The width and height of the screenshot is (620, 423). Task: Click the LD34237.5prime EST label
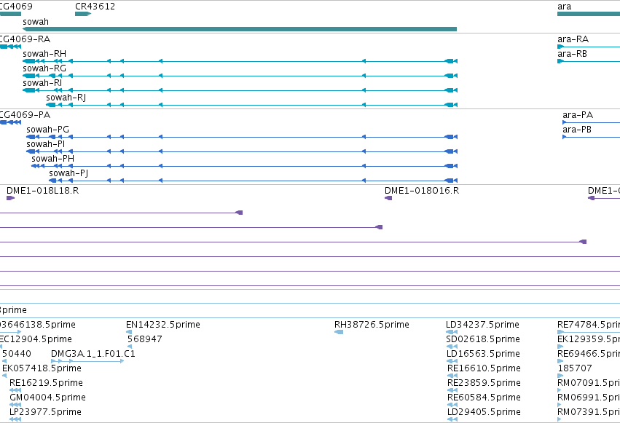[482, 325]
